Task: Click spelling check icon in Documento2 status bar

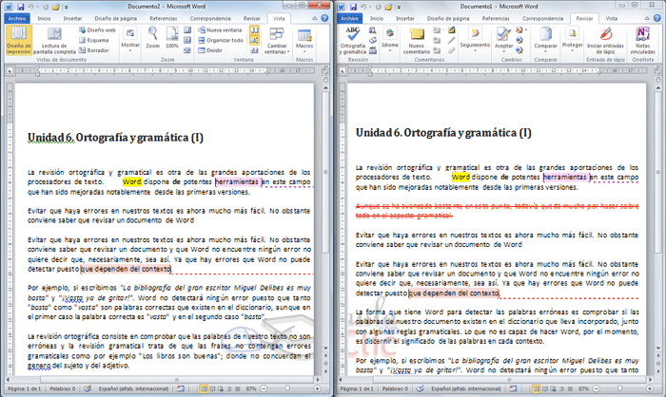Action: (x=88, y=388)
